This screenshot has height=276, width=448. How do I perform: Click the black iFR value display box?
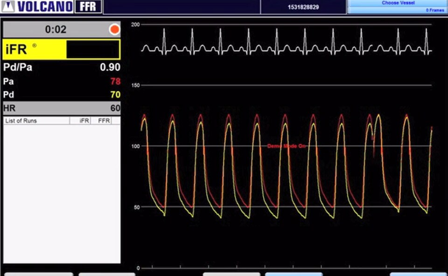[x=93, y=49]
